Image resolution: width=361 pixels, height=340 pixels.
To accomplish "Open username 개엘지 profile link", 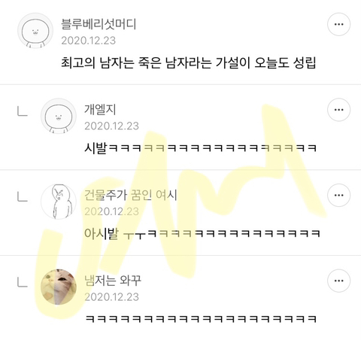I will point(100,110).
